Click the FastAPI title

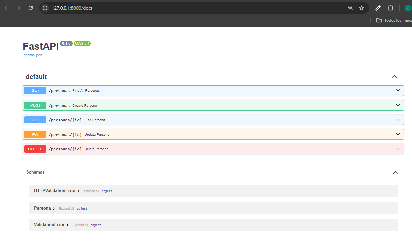(x=41, y=46)
